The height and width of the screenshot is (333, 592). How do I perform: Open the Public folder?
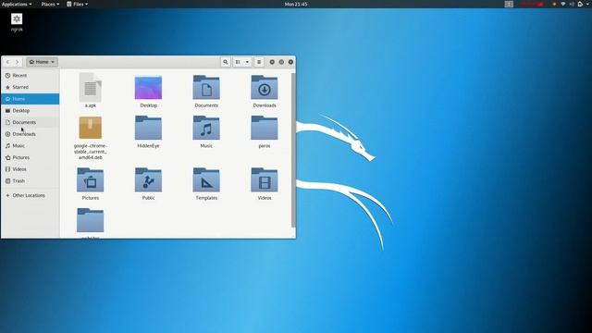[x=148, y=180]
